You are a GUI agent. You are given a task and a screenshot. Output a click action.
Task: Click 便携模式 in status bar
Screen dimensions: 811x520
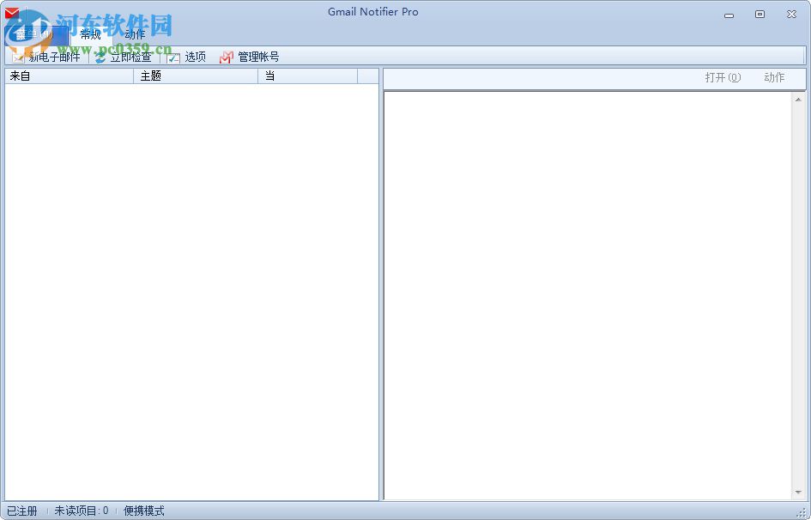pyautogui.click(x=144, y=511)
